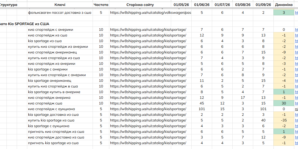Viewport: 298px width, 149px height.
Task: Open URL for киа спортейдж с америки row
Action: tap(148, 30)
